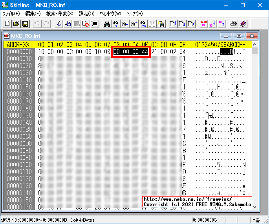Click the Open file folder icon
The height and width of the screenshot is (224, 269).
point(16,24)
